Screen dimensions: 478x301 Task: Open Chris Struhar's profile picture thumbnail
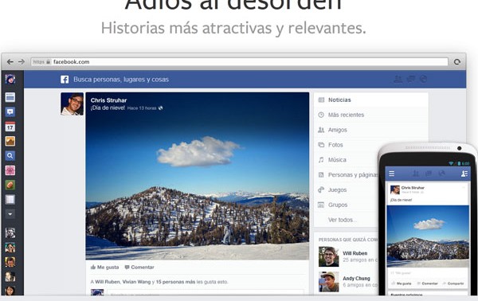tap(72, 104)
